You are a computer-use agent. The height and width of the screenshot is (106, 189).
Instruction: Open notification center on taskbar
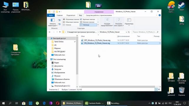[x=185, y=103]
